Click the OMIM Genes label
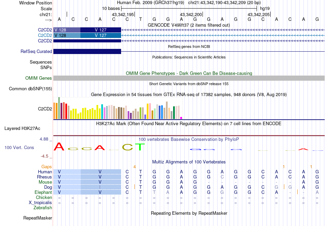325x226 pixels. (38, 78)
